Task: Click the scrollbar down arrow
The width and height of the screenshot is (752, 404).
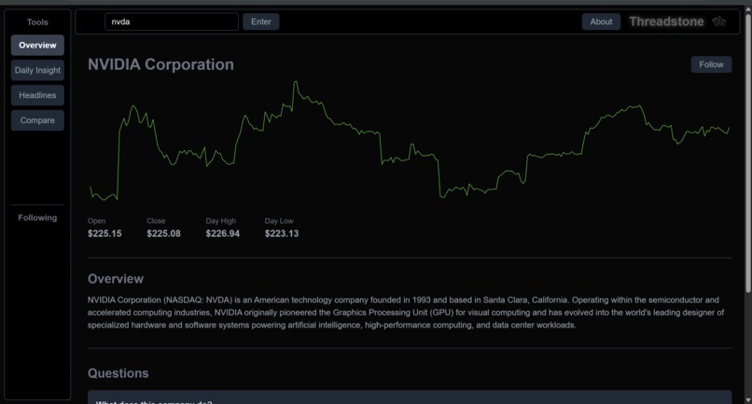Action: click(748, 399)
